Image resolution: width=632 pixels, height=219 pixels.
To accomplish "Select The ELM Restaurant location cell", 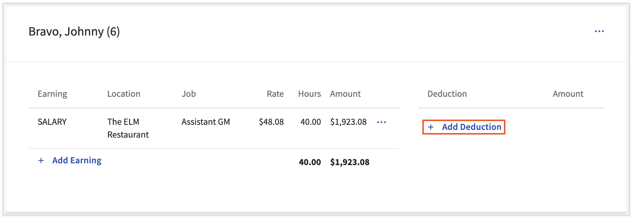I will click(128, 128).
